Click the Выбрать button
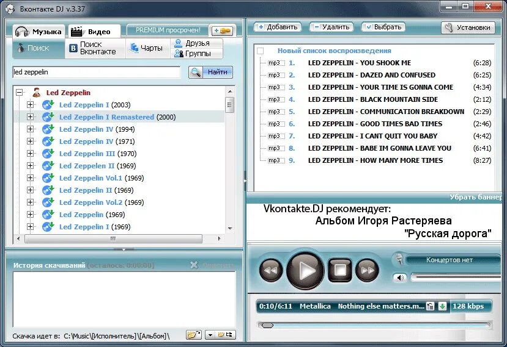Viewport: 507px width, 347px height. pyautogui.click(x=383, y=27)
